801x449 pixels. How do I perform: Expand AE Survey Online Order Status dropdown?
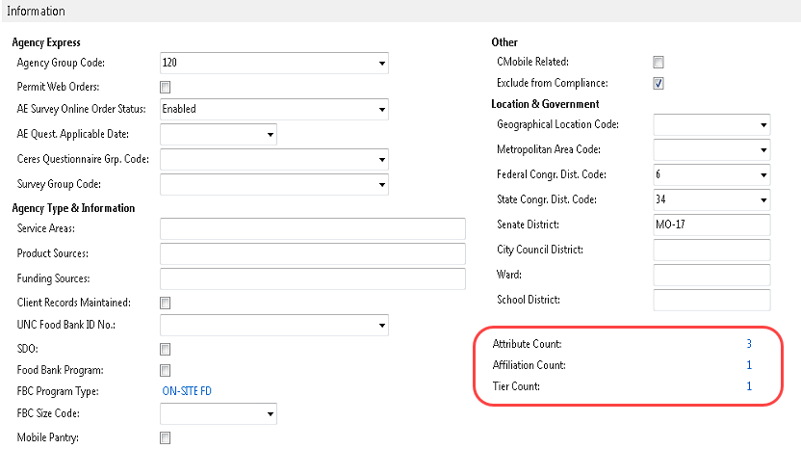[x=381, y=110]
